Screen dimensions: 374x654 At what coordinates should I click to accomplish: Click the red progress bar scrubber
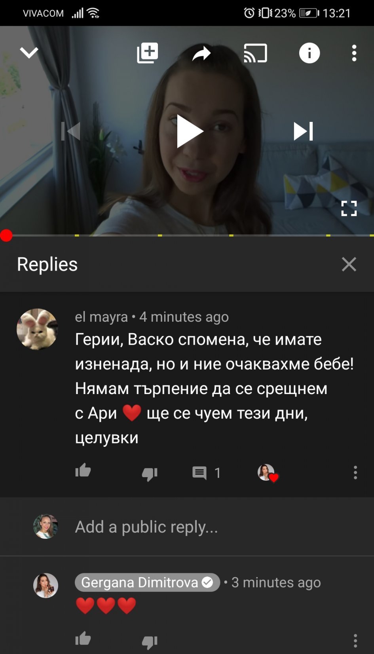[6, 235]
